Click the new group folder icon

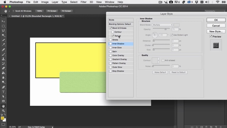[211, 127]
